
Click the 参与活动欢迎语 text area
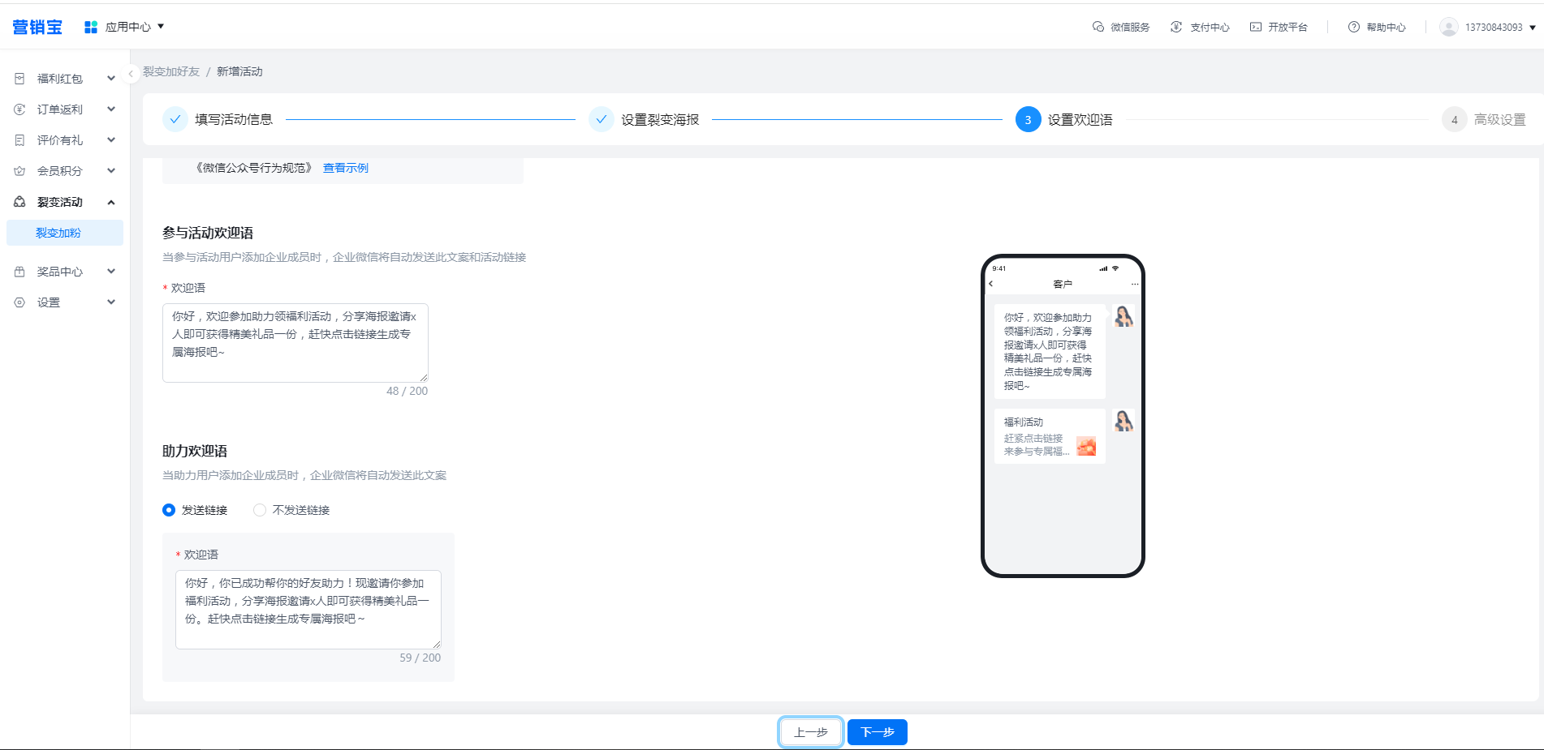[295, 342]
